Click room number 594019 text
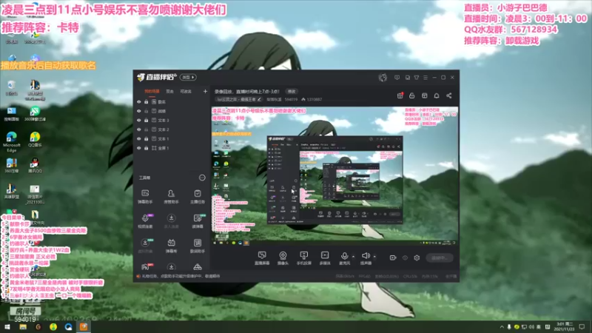This screenshot has width=592, height=333. point(291,100)
